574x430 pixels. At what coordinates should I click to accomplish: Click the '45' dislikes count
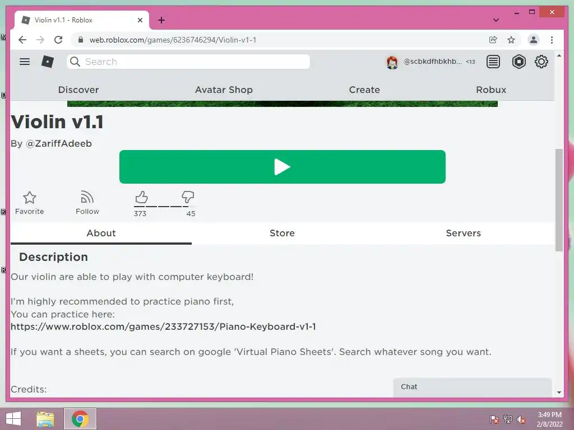191,213
